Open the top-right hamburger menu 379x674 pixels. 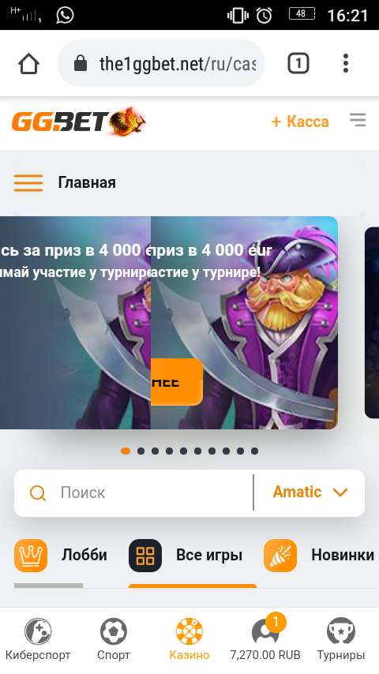358,120
